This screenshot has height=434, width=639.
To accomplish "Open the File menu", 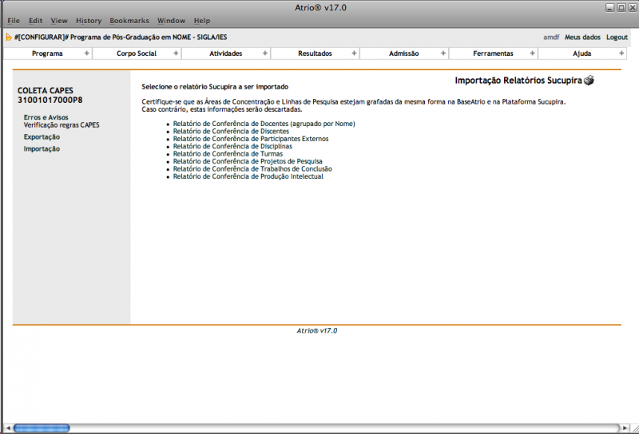I will pyautogui.click(x=14, y=20).
